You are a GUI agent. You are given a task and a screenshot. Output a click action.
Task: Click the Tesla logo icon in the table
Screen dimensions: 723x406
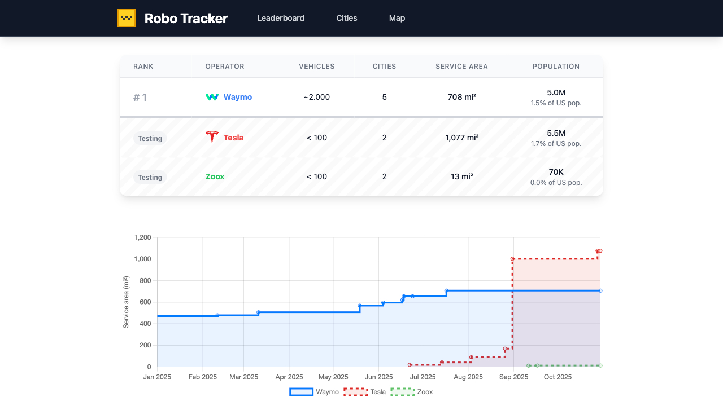(212, 137)
